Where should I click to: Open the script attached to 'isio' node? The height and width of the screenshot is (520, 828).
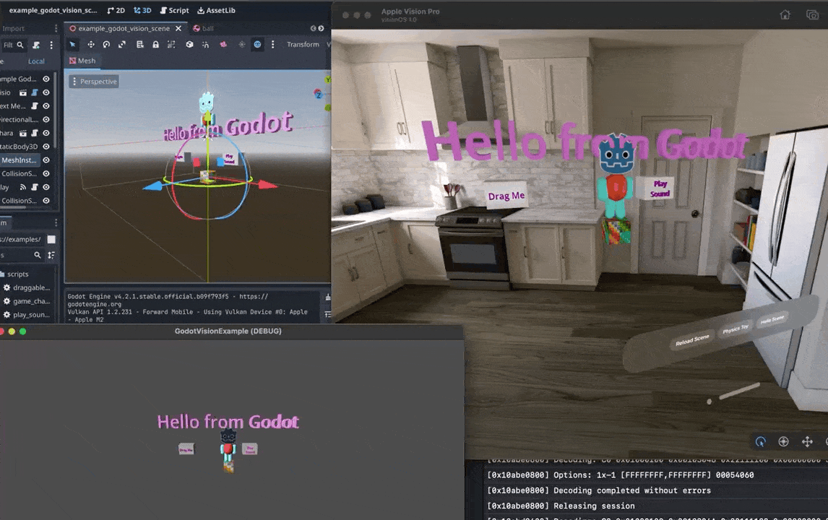click(x=35, y=92)
